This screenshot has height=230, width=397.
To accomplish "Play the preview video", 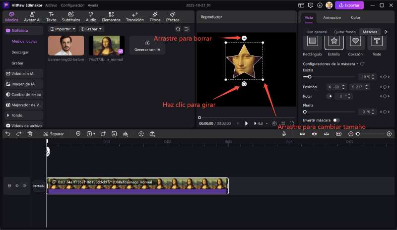I will coord(246,123).
